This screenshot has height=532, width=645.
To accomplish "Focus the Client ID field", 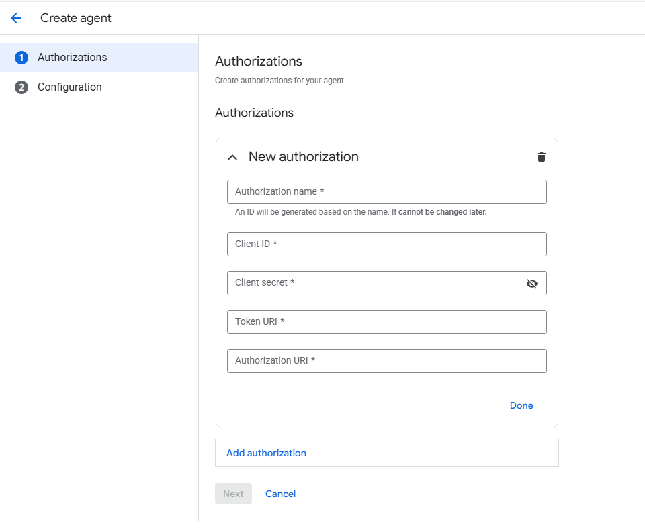I will tap(386, 244).
